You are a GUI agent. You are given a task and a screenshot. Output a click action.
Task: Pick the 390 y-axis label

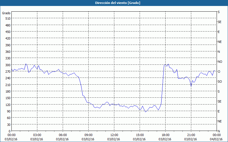tap(8, 45)
